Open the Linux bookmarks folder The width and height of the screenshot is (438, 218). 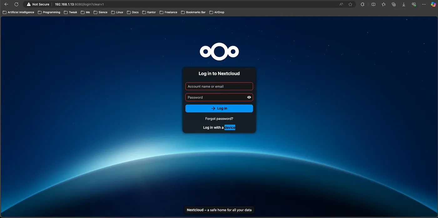(117, 12)
